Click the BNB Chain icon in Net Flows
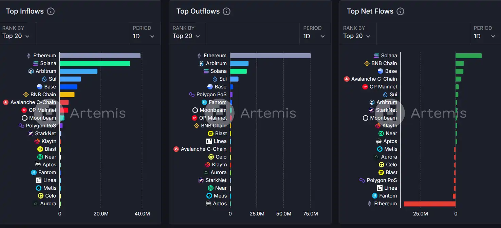 367,63
